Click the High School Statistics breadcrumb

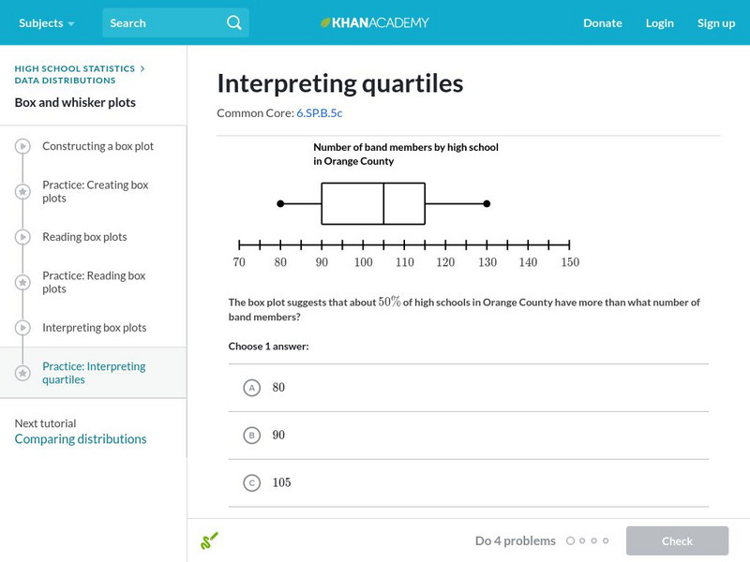tap(75, 68)
